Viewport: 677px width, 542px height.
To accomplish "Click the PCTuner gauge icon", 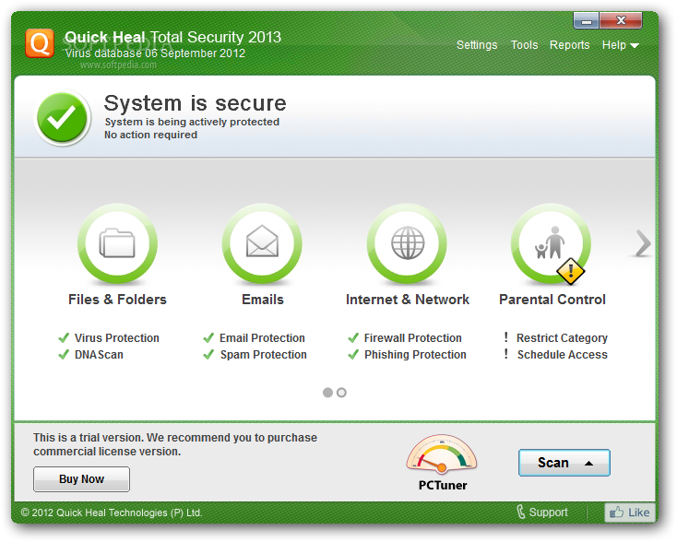I will (441, 454).
